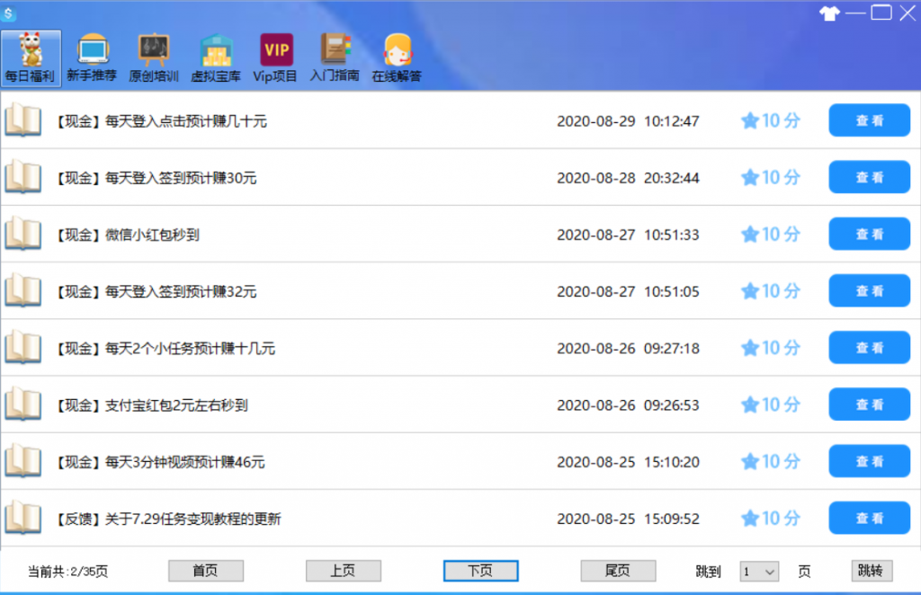
Task: View 支付宝红包2元左右秒到 with 查看 button
Action: pyautogui.click(x=870, y=404)
